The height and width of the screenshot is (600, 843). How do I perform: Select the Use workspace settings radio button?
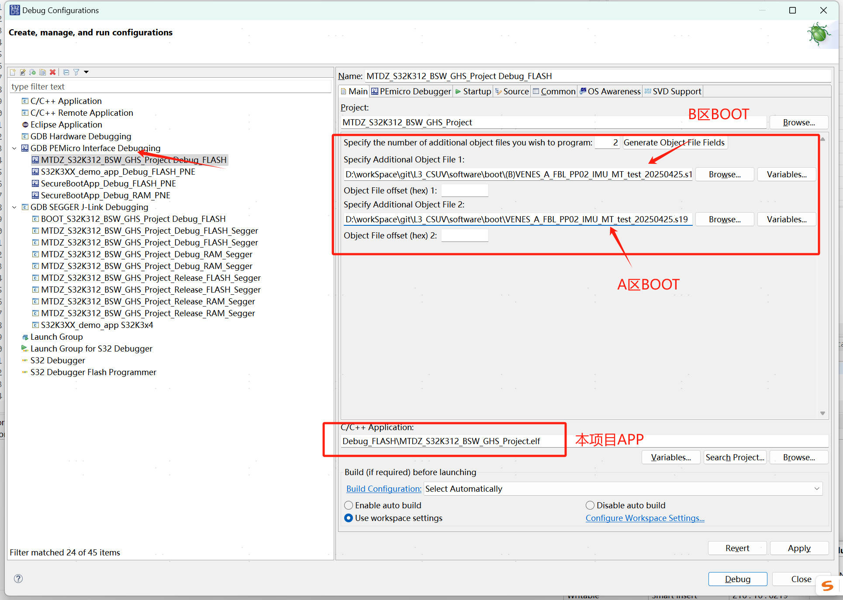point(349,518)
